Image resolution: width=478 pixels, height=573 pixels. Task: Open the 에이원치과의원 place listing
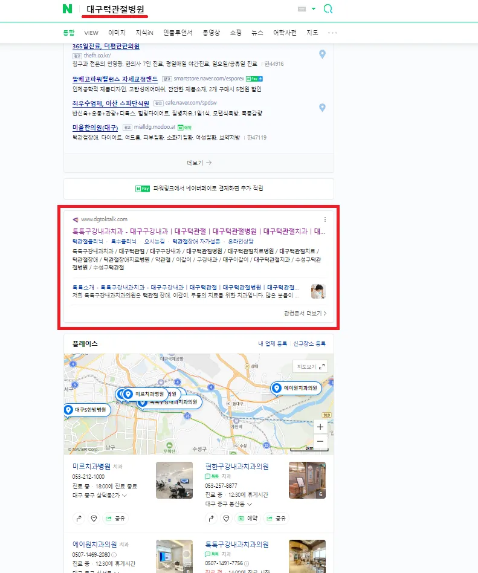point(95,544)
